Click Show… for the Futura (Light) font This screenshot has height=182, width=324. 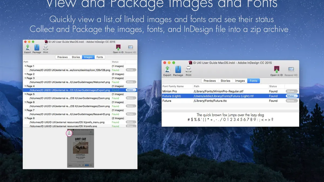(292, 96)
